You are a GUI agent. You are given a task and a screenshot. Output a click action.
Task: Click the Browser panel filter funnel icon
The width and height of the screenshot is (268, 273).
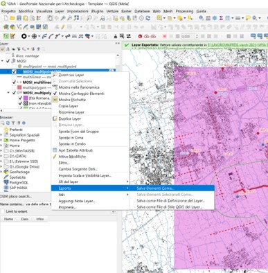13,123
